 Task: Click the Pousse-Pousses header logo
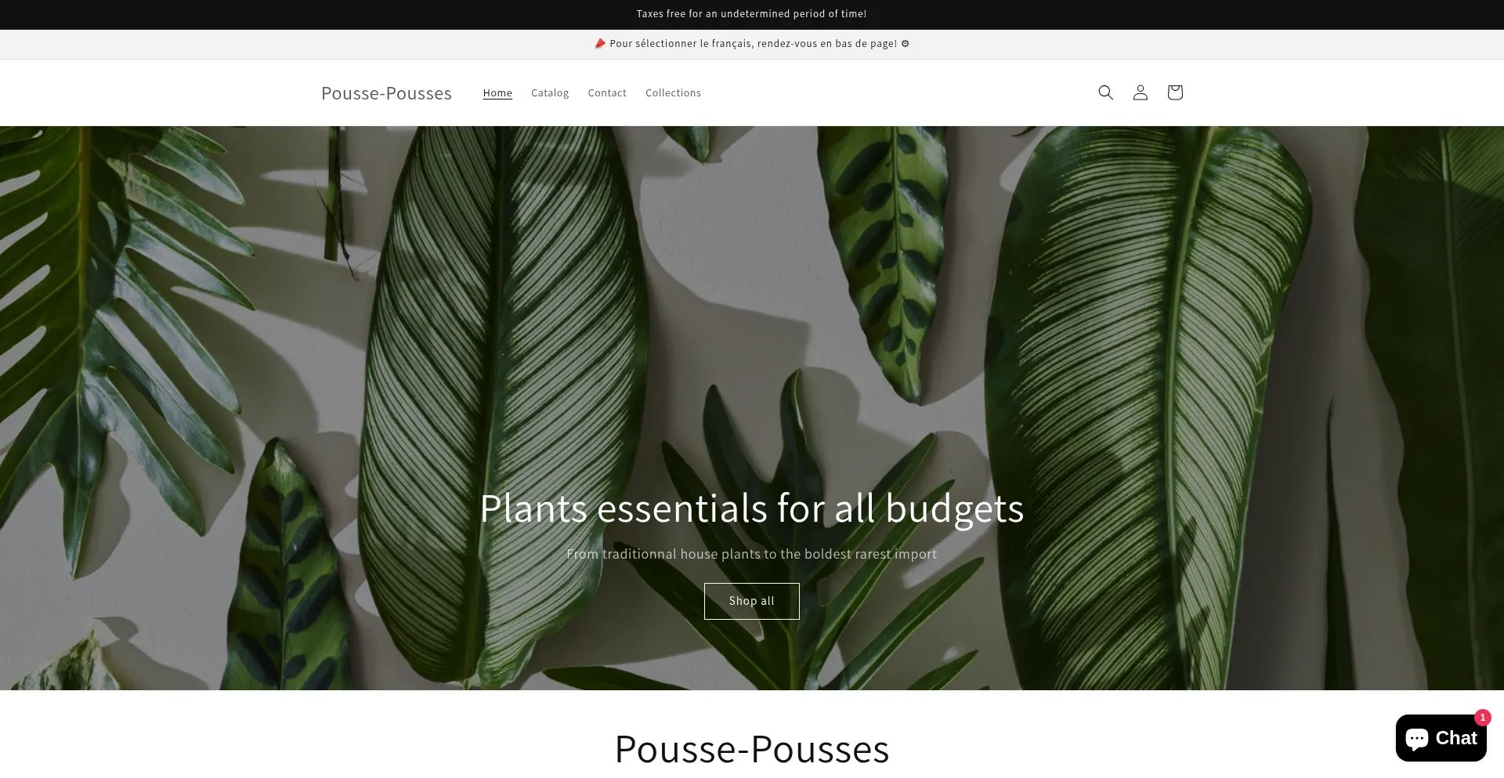pyautogui.click(x=386, y=93)
